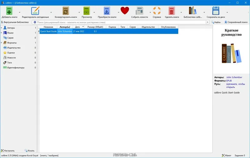
Task: Open the Virtual library button
Action: point(15,22)
